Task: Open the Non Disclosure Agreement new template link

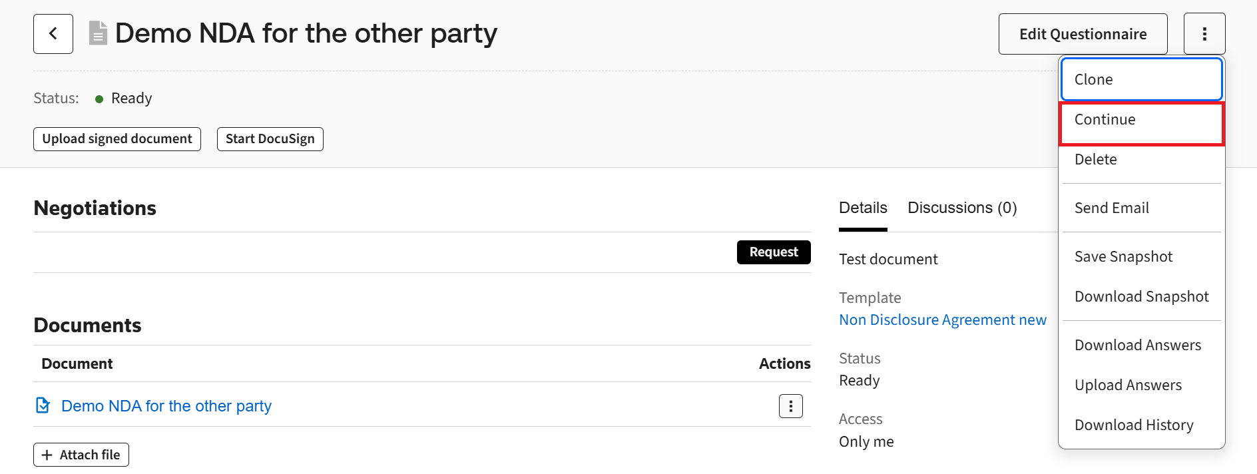Action: (x=942, y=320)
